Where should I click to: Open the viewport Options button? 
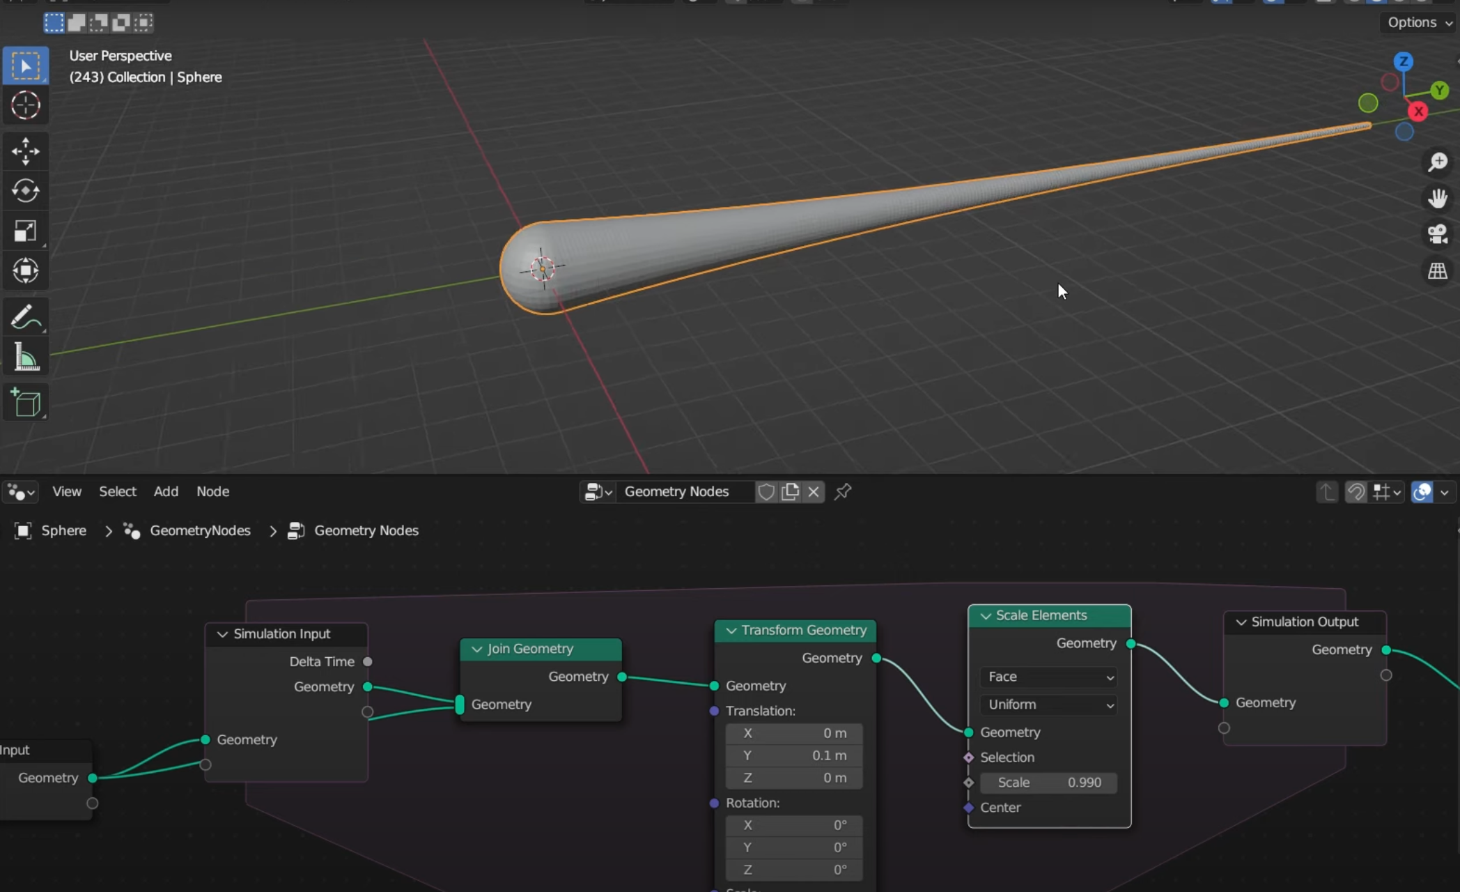click(1418, 22)
